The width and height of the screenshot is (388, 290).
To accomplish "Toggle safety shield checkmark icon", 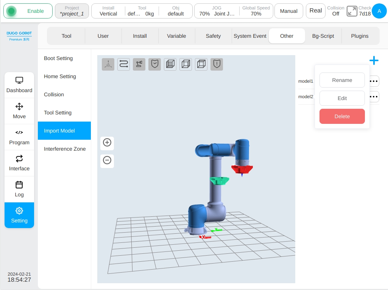I will coord(155,65).
